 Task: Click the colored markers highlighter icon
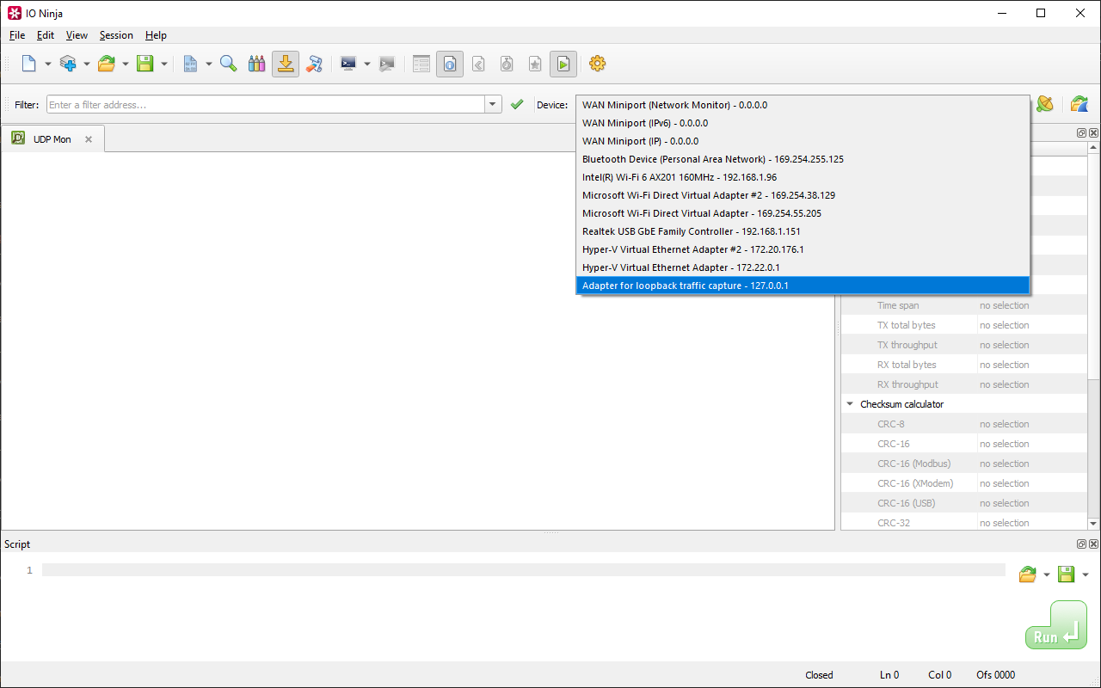point(256,64)
